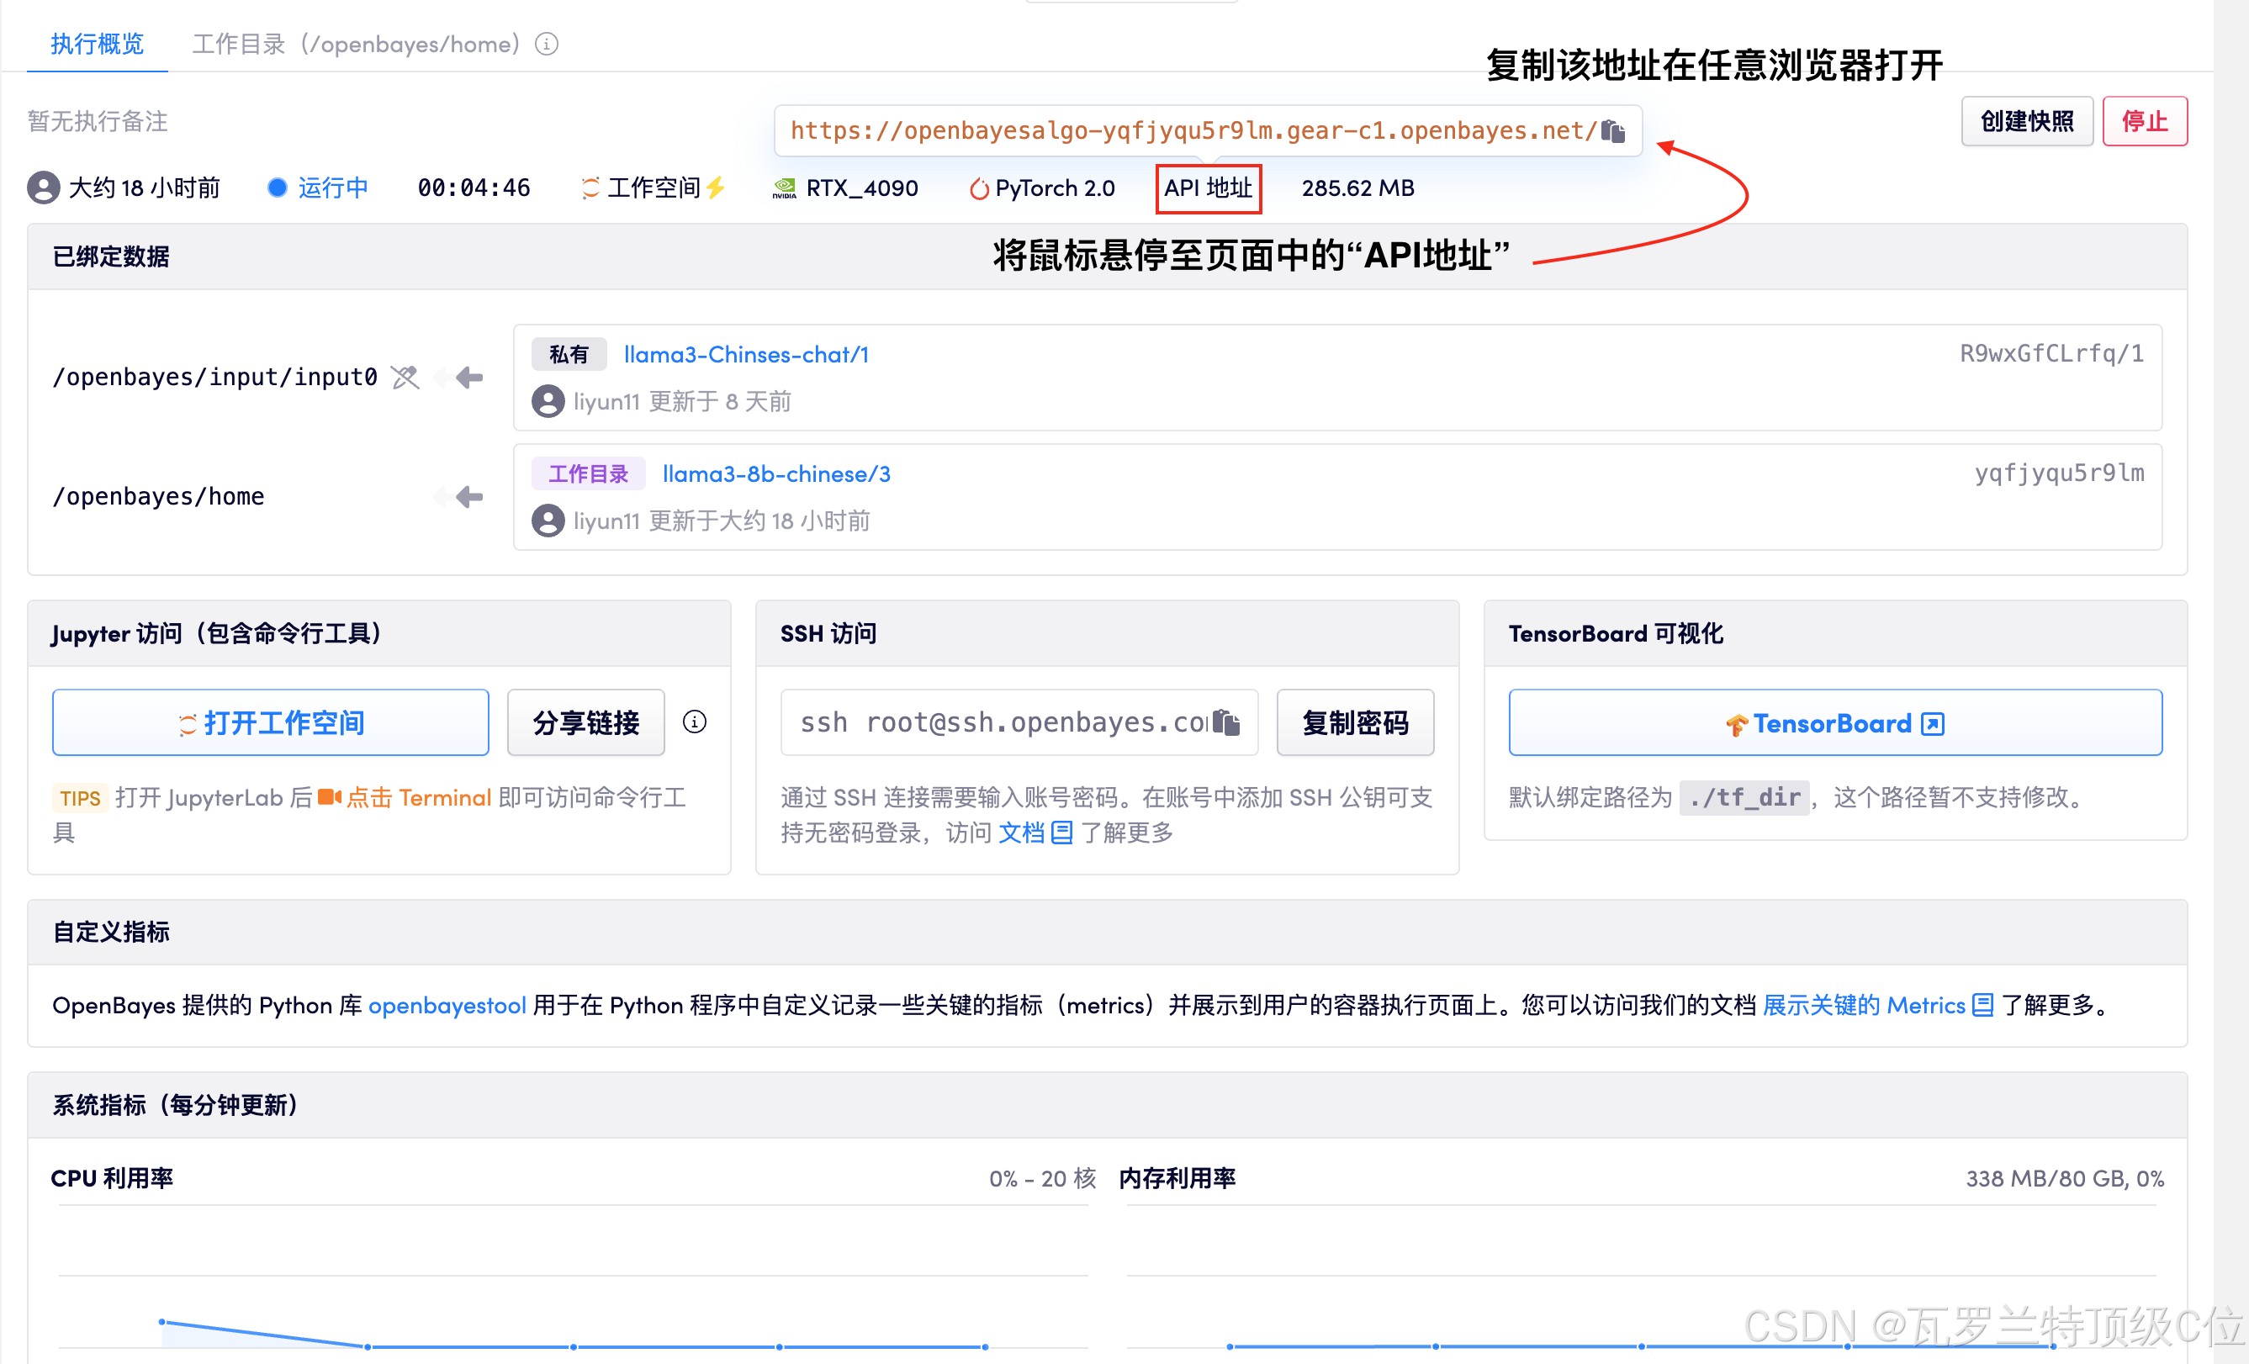Open the TensorBoard button
2249x1364 pixels.
coord(1834,722)
